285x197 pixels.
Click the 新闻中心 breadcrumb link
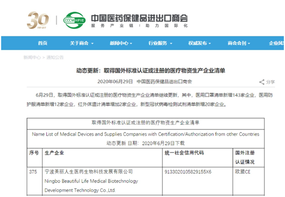32,57
